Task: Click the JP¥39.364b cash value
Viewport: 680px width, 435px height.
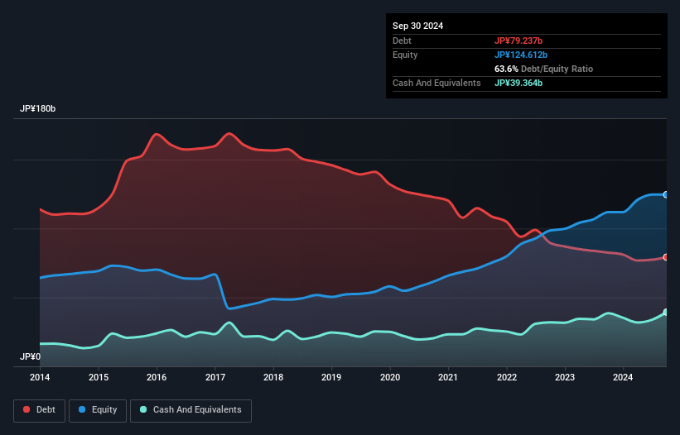Action: point(518,83)
